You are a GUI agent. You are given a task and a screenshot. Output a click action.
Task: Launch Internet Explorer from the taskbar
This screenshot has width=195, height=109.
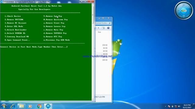tap(13, 106)
